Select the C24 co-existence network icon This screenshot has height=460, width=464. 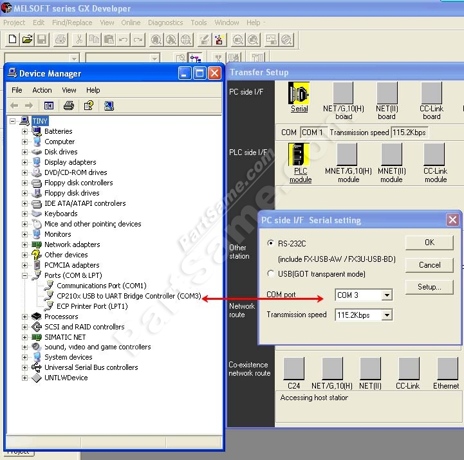click(x=294, y=368)
